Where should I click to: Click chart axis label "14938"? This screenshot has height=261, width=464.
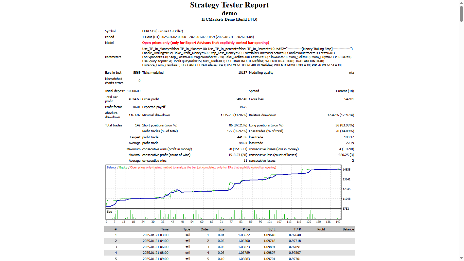(346, 170)
